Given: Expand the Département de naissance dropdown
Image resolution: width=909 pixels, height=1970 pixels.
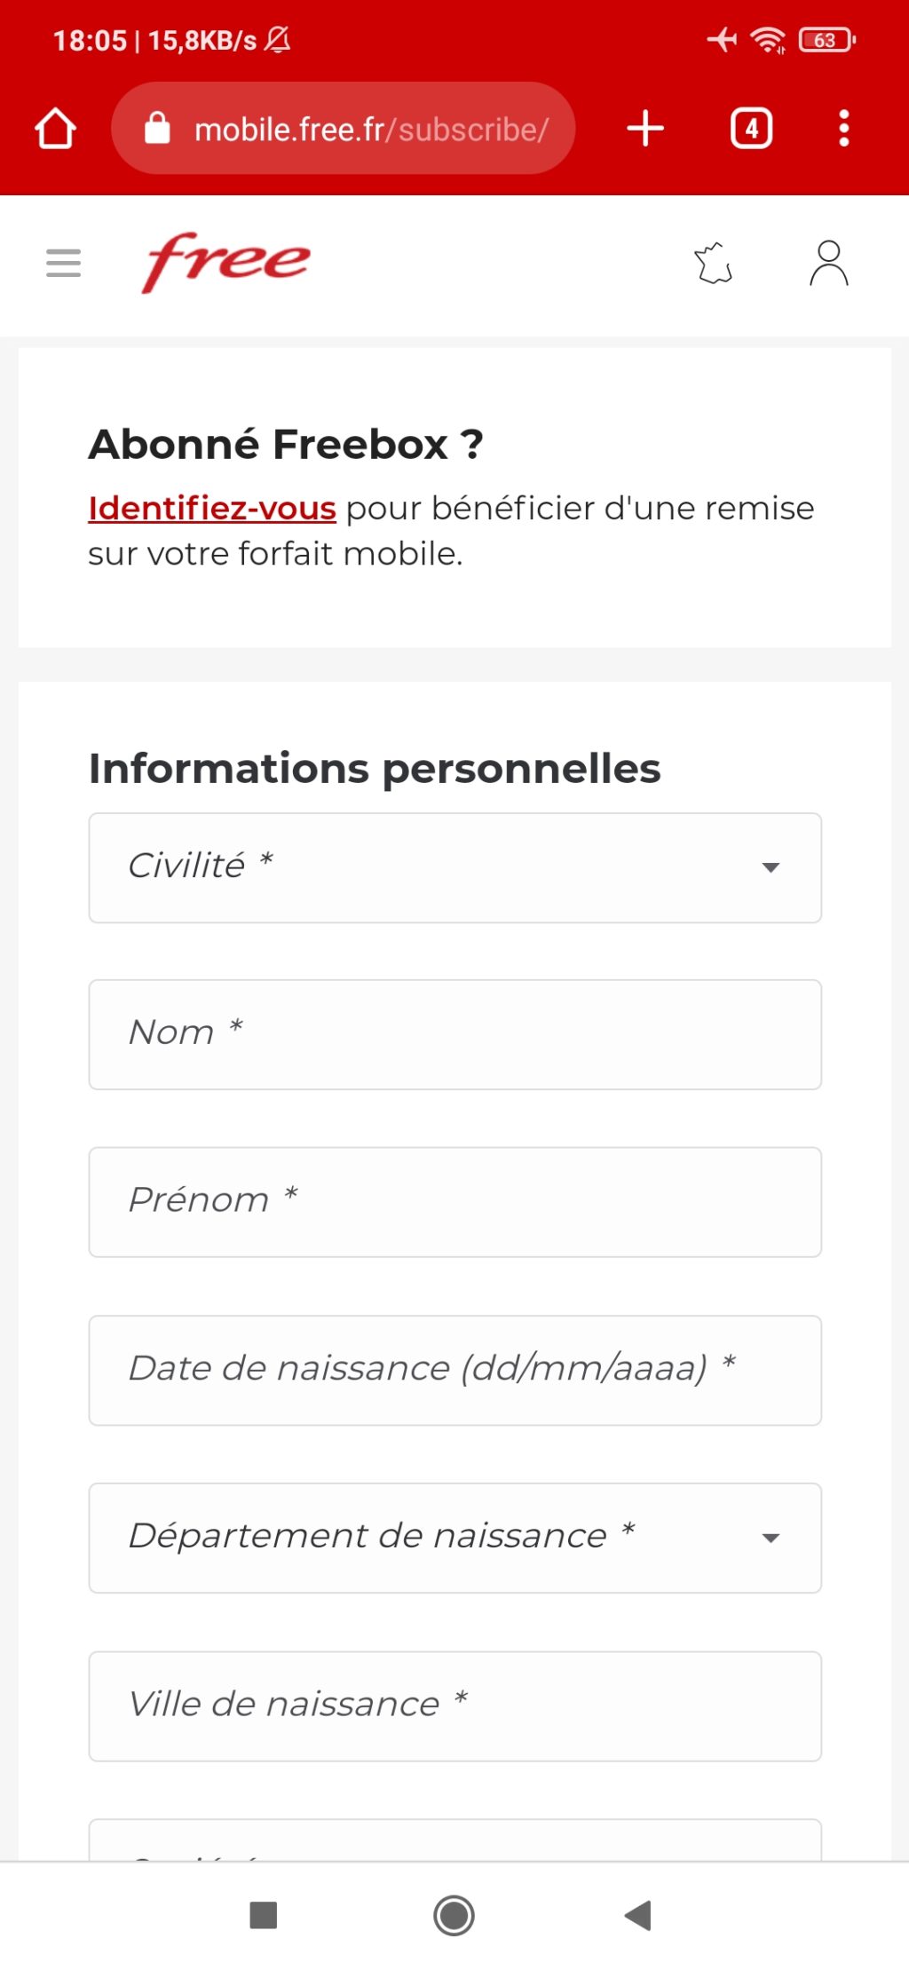Looking at the screenshot, I should (454, 1538).
